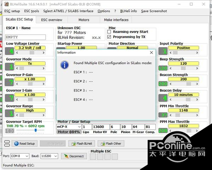Click the ESC Name EMPTY field
Image resolution: width=212 pixels, height=170 pixels.
25,37
